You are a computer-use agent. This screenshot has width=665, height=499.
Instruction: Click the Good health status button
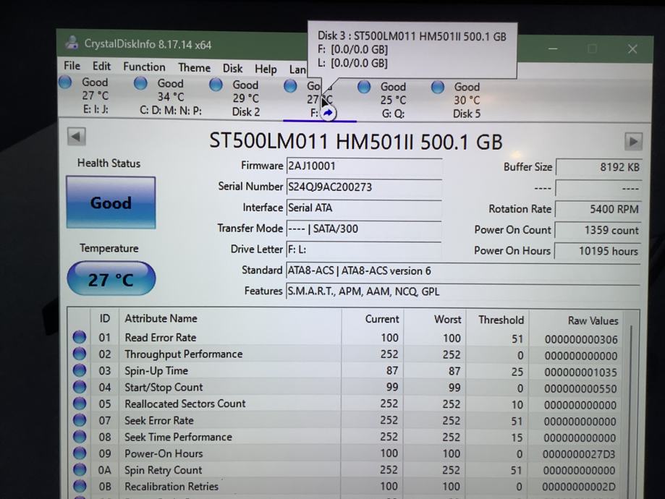coord(111,202)
